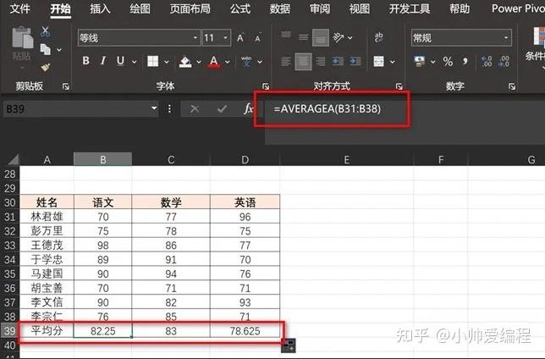
Task: Apply accounting number format icon
Action: tap(420, 61)
